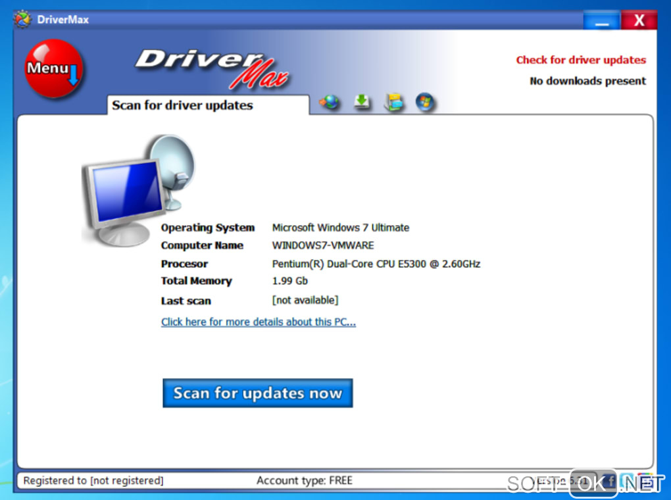Click the No downloads present text
Screen dimensions: 671x500
point(587,81)
